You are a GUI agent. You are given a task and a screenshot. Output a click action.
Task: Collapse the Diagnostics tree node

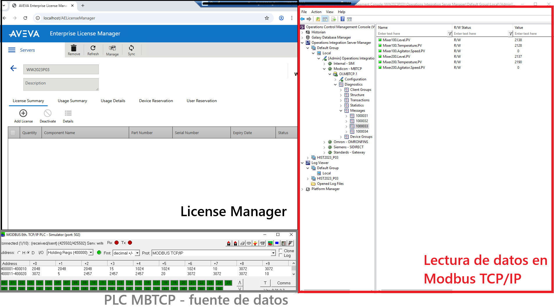pos(335,84)
